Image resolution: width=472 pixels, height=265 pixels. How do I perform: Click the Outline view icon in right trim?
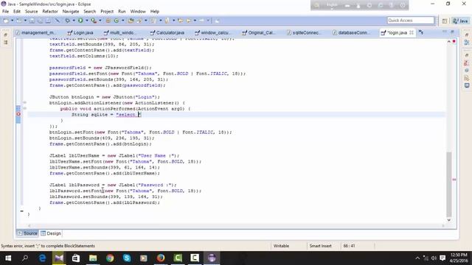click(x=467, y=43)
